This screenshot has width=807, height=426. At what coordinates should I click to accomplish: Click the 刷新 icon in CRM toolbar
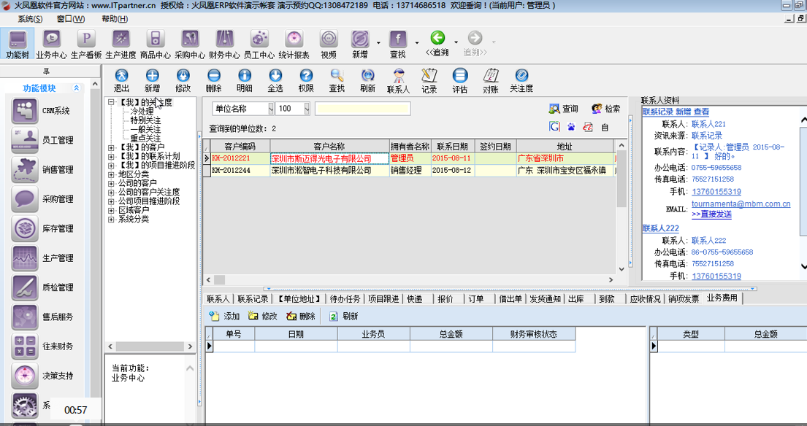click(x=367, y=81)
